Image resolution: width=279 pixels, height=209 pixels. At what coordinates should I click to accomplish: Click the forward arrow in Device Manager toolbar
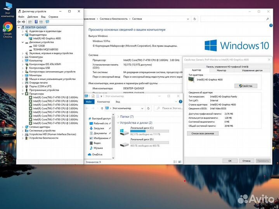click(24, 22)
